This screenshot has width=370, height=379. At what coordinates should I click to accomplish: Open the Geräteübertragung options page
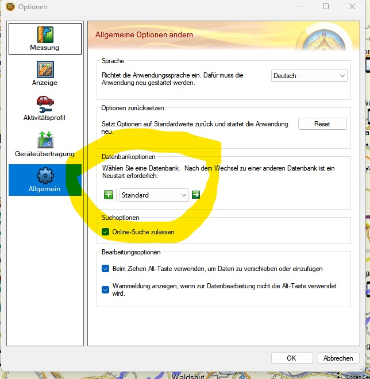[x=45, y=144]
